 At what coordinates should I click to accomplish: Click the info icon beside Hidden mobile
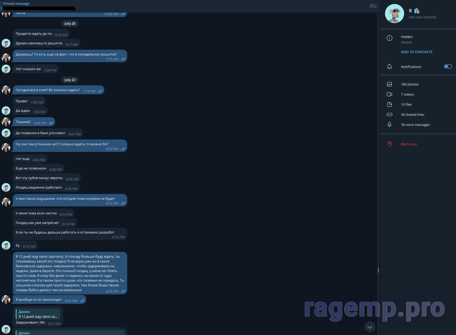click(389, 38)
